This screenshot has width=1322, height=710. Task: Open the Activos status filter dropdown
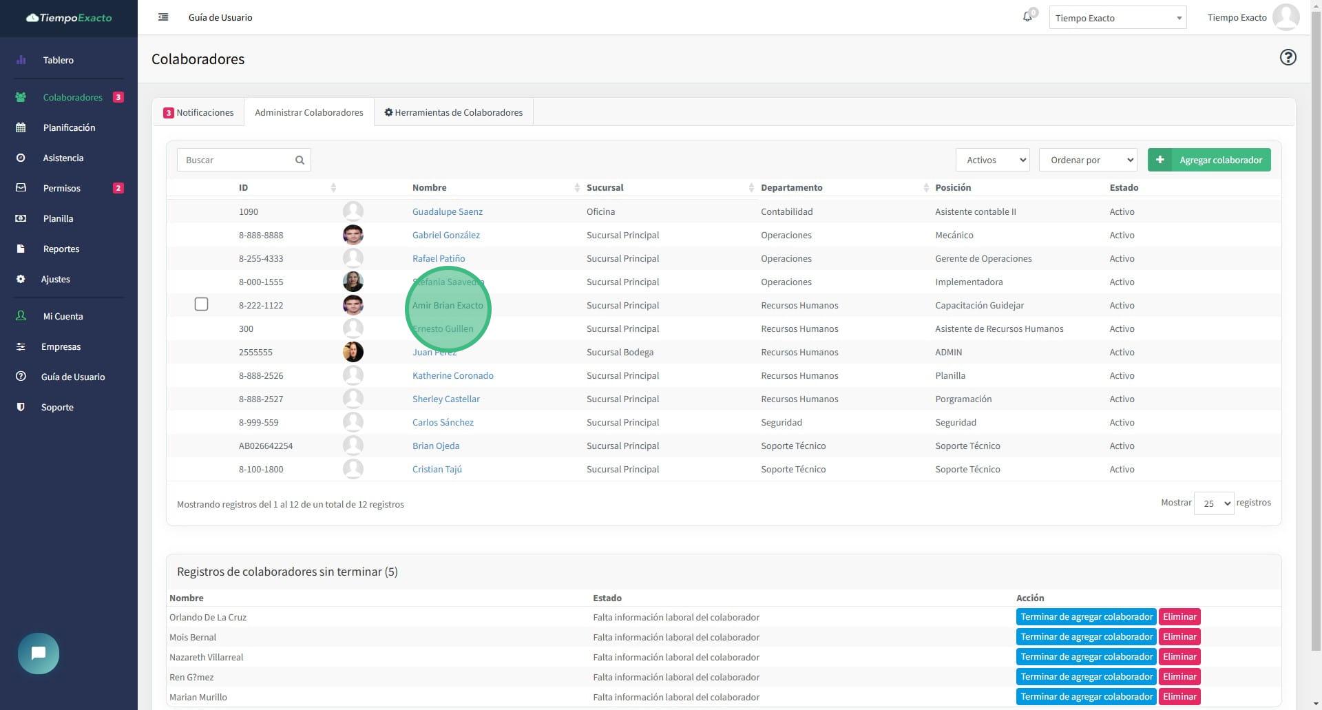992,160
